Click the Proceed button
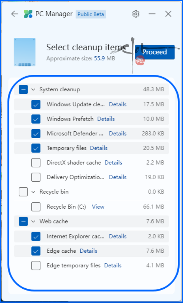This screenshot has height=303, width=183. pos(155,52)
